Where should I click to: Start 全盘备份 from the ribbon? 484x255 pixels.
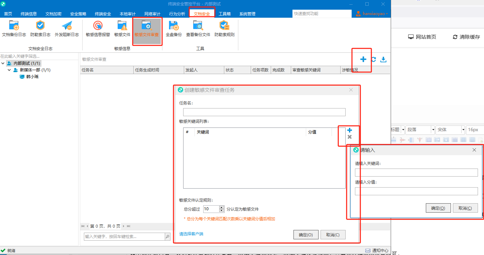(x=174, y=26)
